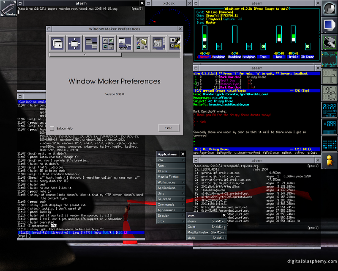Click the blue grid pager dockapp
This screenshot has height=271, width=338.
point(330,144)
